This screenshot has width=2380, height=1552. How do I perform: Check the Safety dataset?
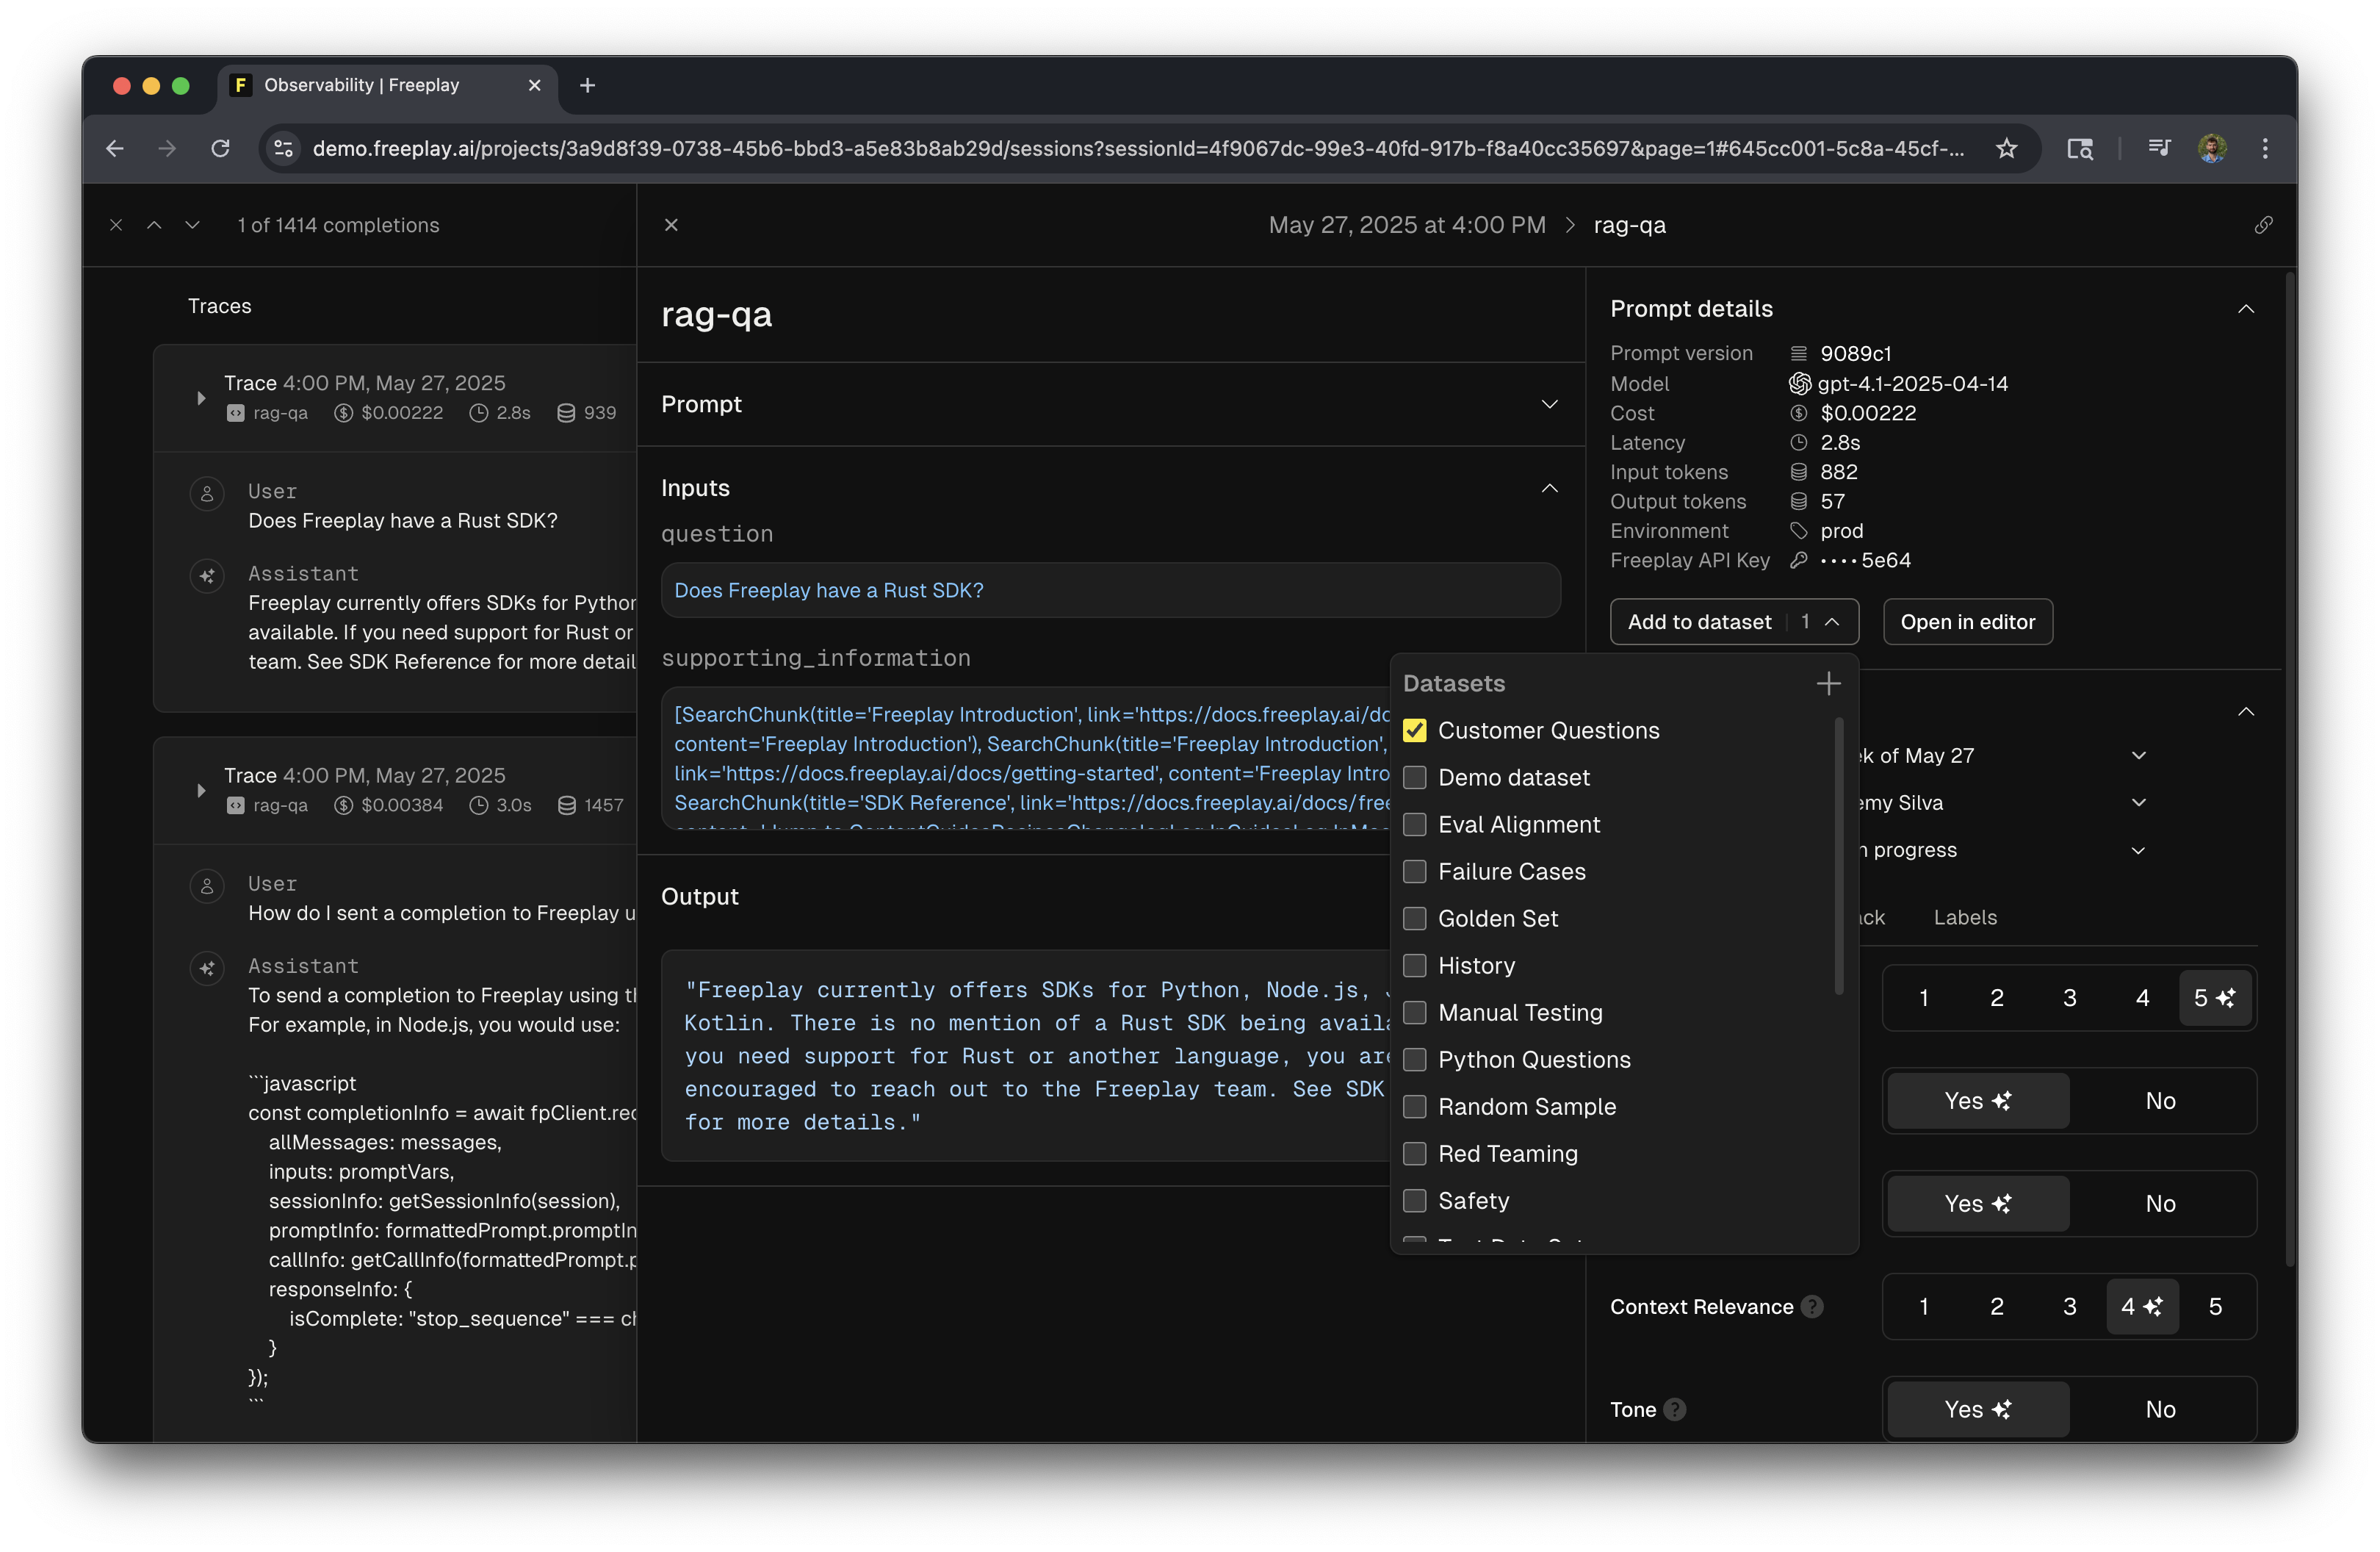[x=1414, y=1201]
